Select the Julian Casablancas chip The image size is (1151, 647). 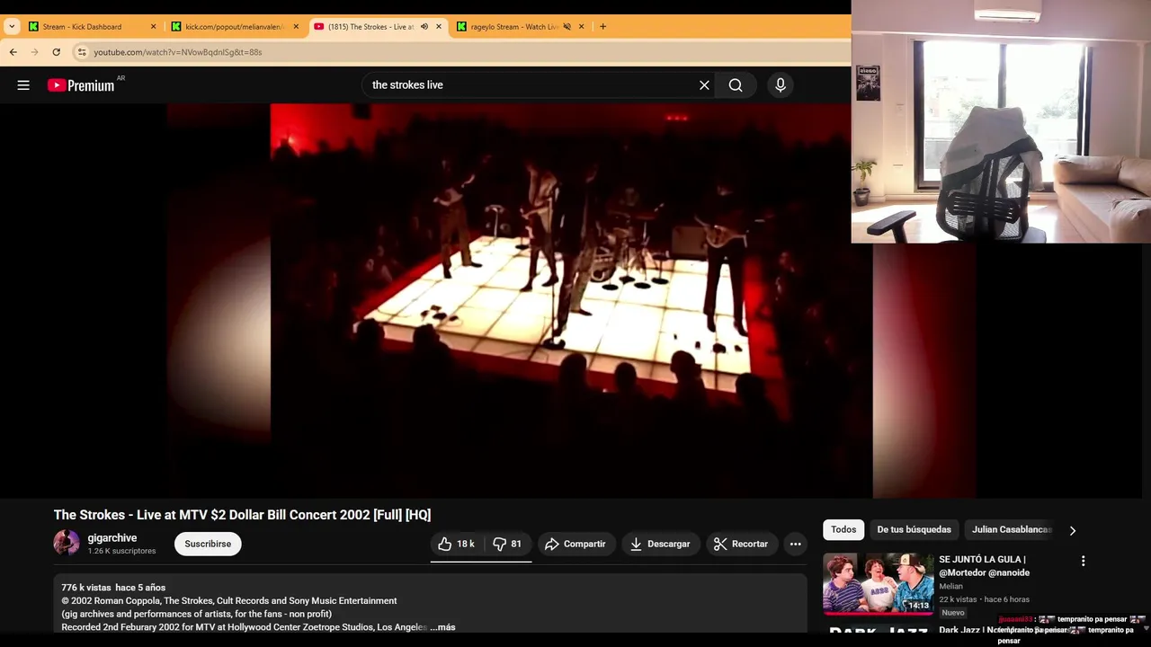pyautogui.click(x=1012, y=529)
